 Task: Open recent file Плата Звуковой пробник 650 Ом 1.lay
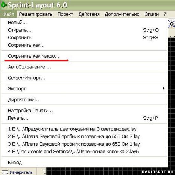(84, 144)
